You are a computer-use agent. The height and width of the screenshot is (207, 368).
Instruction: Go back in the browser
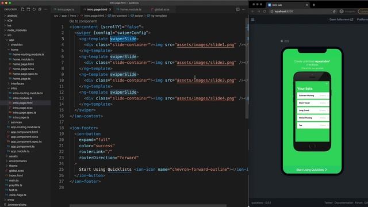click(253, 11)
